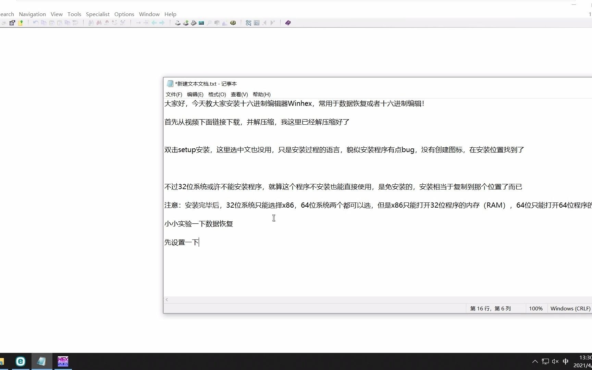The image size is (592, 370).
Task: Open Notepad's 文件(F) menu
Action: click(174, 94)
